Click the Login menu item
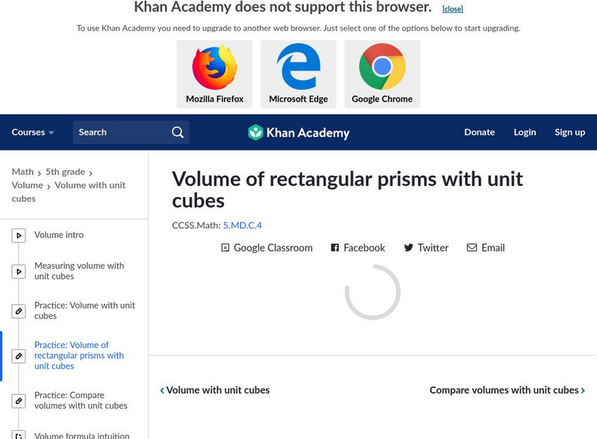Image resolution: width=597 pixels, height=439 pixels. point(525,132)
